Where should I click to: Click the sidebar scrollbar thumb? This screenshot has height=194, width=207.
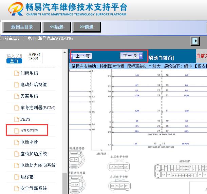64,183
